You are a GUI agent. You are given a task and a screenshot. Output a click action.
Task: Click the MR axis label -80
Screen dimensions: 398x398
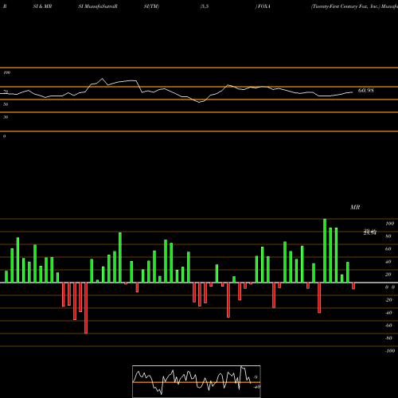point(388,338)
